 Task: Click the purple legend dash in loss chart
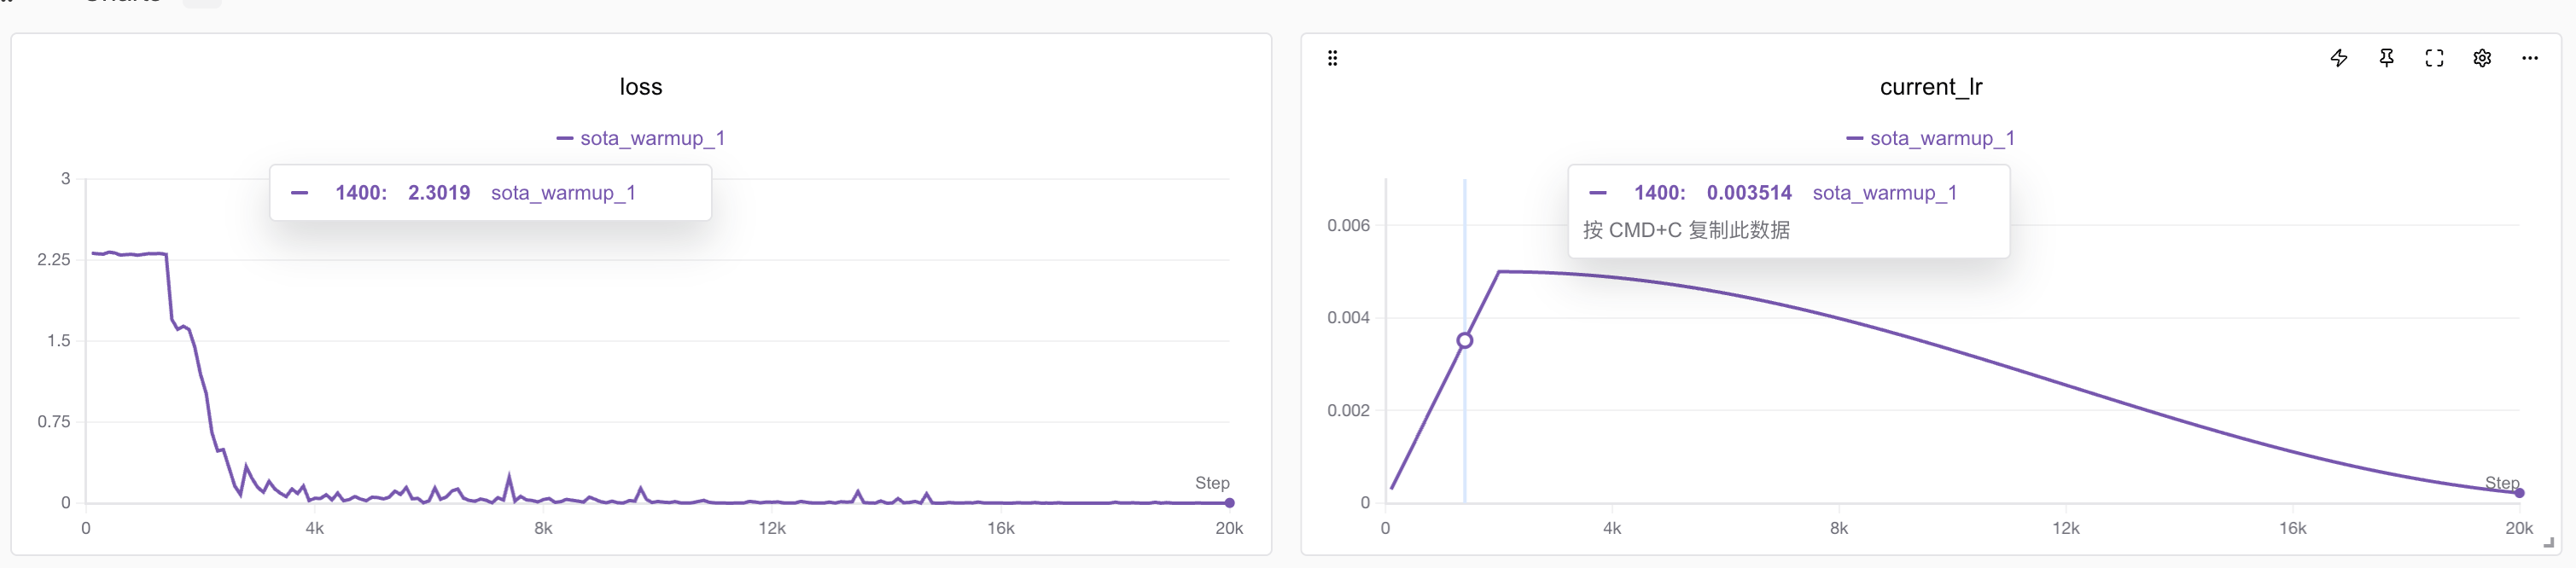[565, 138]
